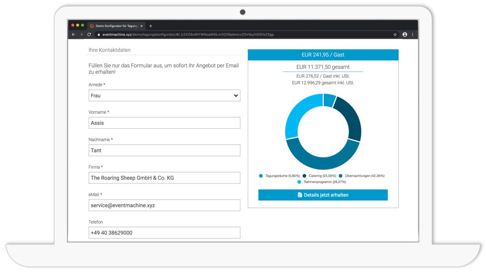Screen dimensions: 486x273
Task: Open the Chrome profile avatar icon
Action: tap(405, 35)
